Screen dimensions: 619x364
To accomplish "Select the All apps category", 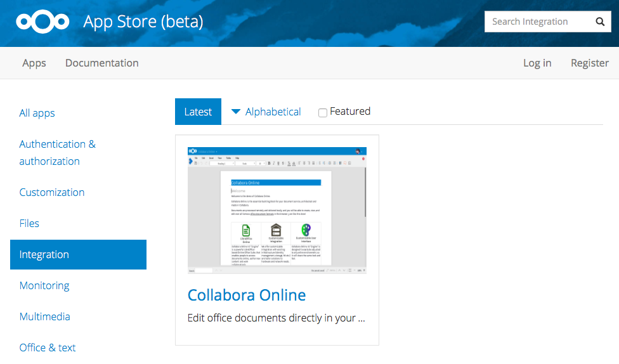I will pos(37,114).
